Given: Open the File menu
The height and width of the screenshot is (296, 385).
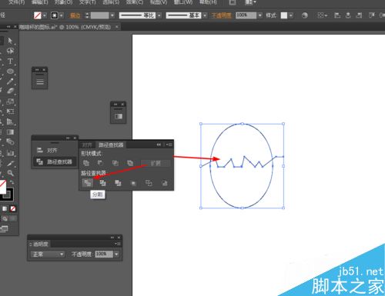Looking at the screenshot, I should 17,2.
